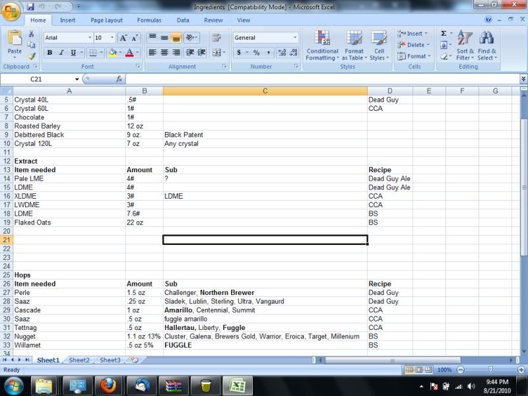Apply percent style
Image resolution: width=528 pixels, height=396 pixels.
pos(257,53)
